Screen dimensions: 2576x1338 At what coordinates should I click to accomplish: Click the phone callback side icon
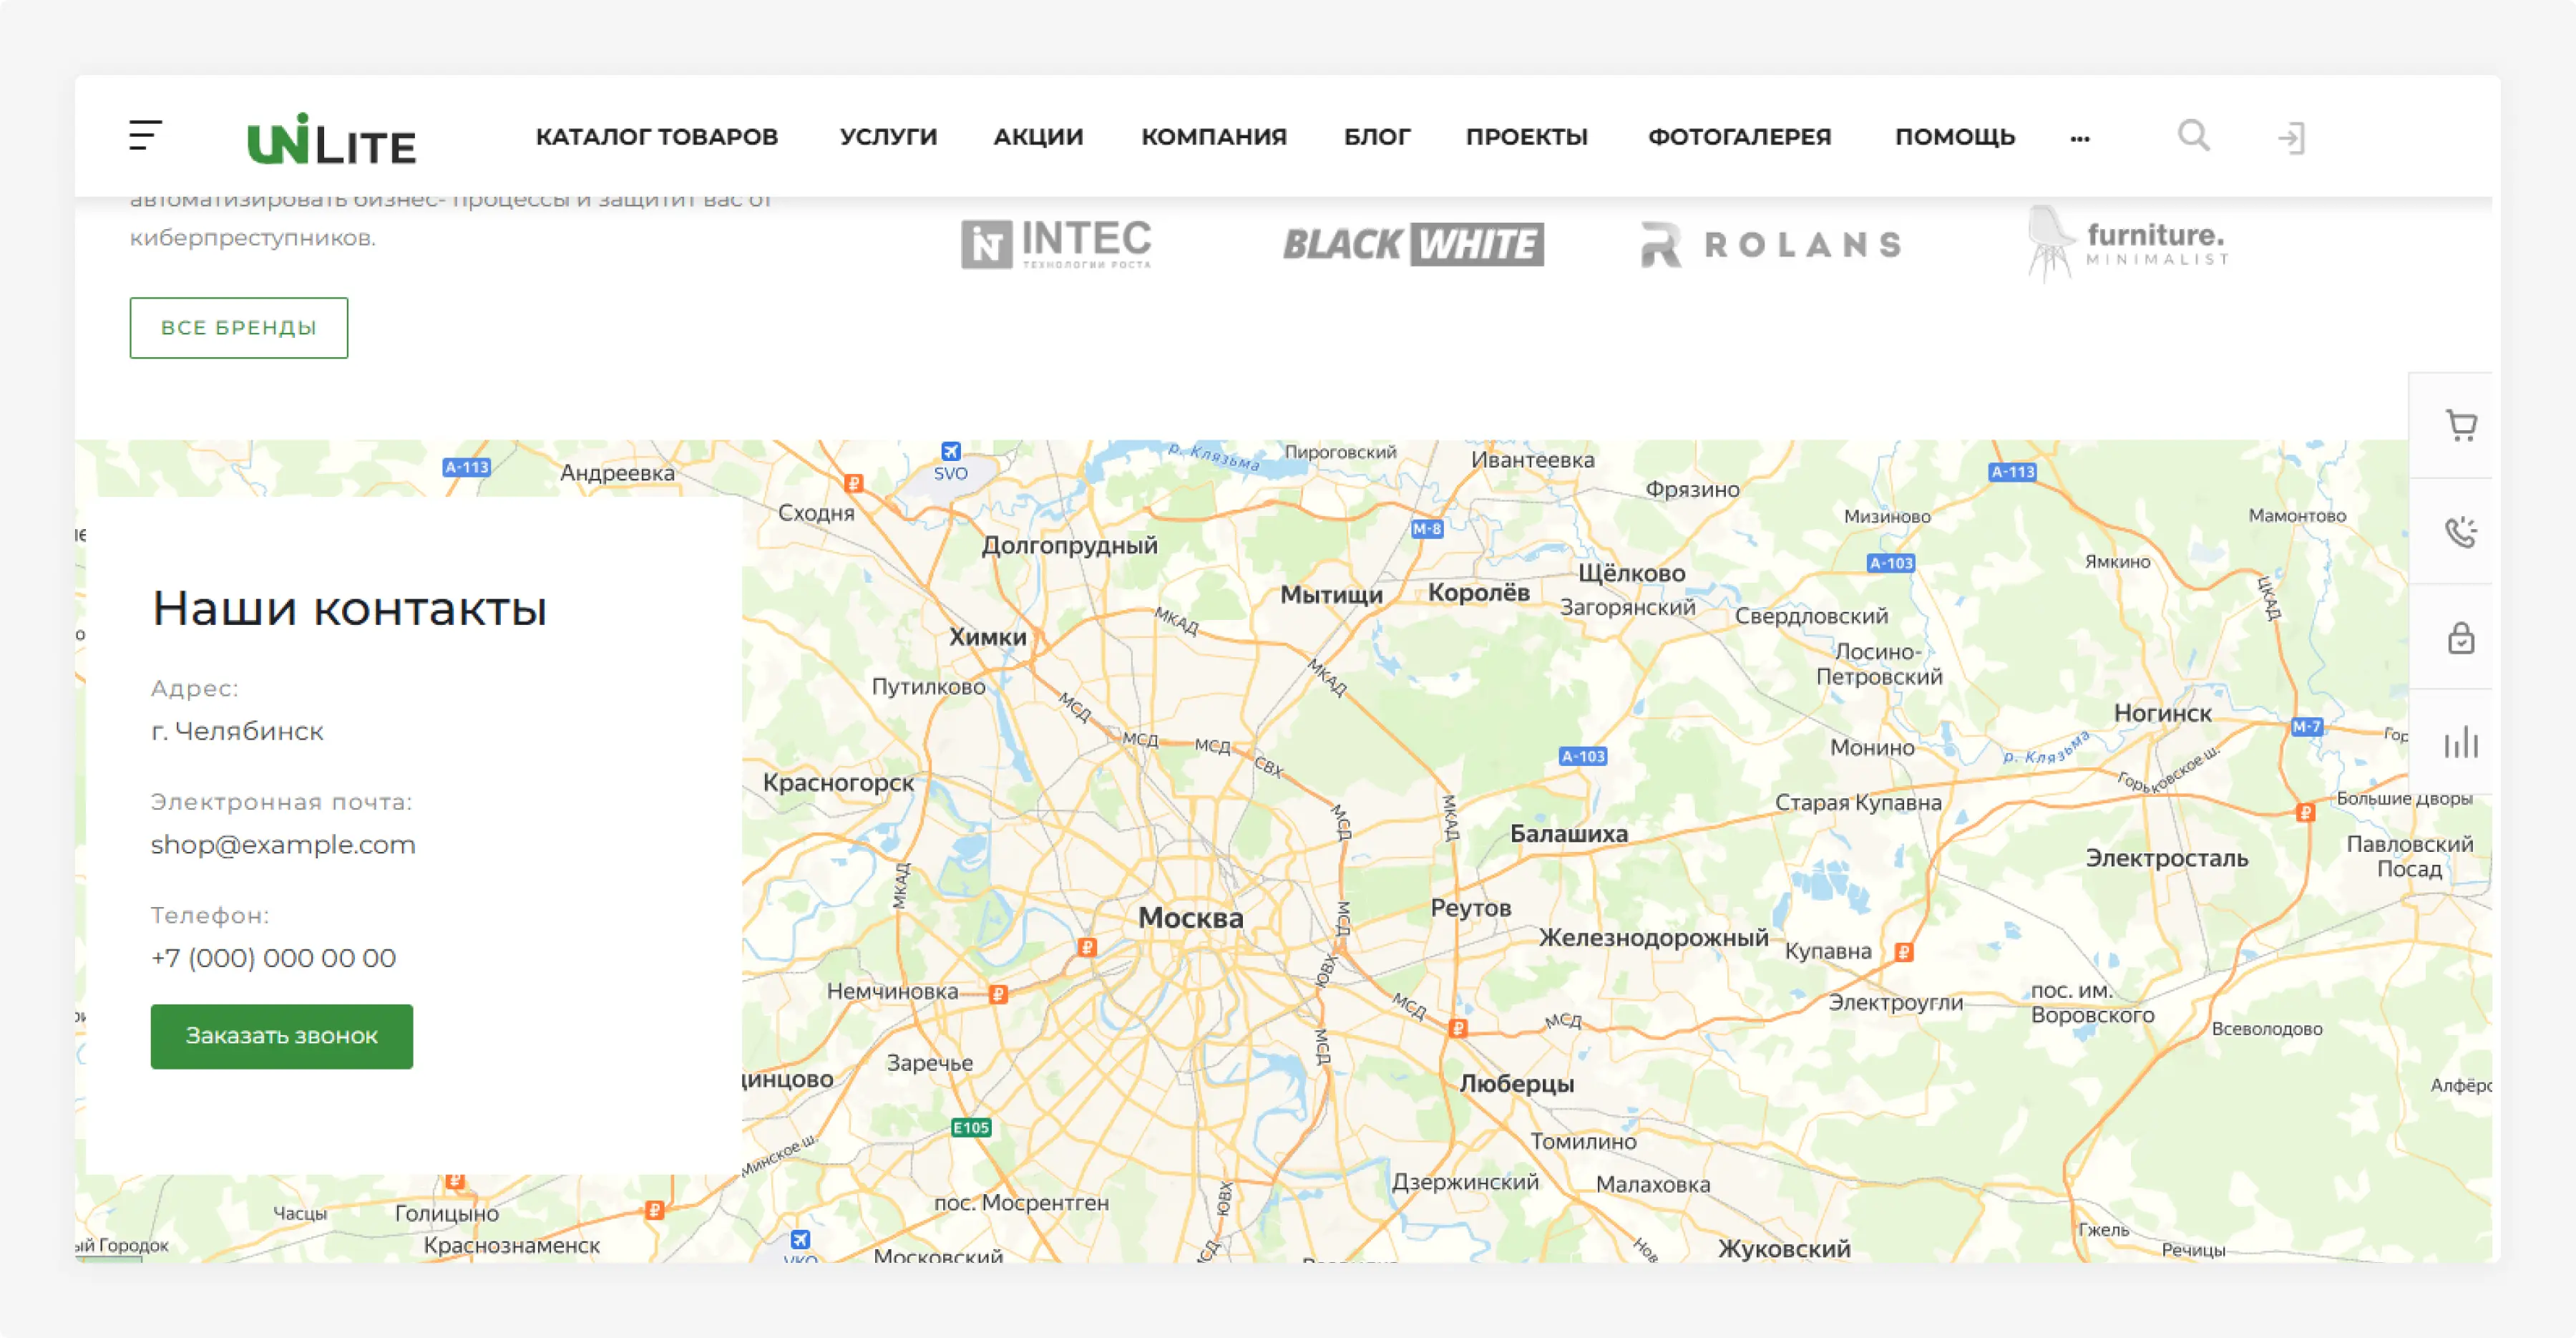(2460, 531)
